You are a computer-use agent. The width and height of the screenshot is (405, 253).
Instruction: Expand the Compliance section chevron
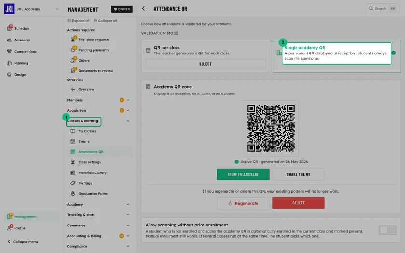[128, 246]
